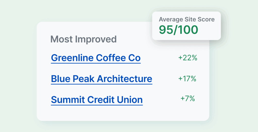Open the Greenline Coffee Co link

coord(96,58)
